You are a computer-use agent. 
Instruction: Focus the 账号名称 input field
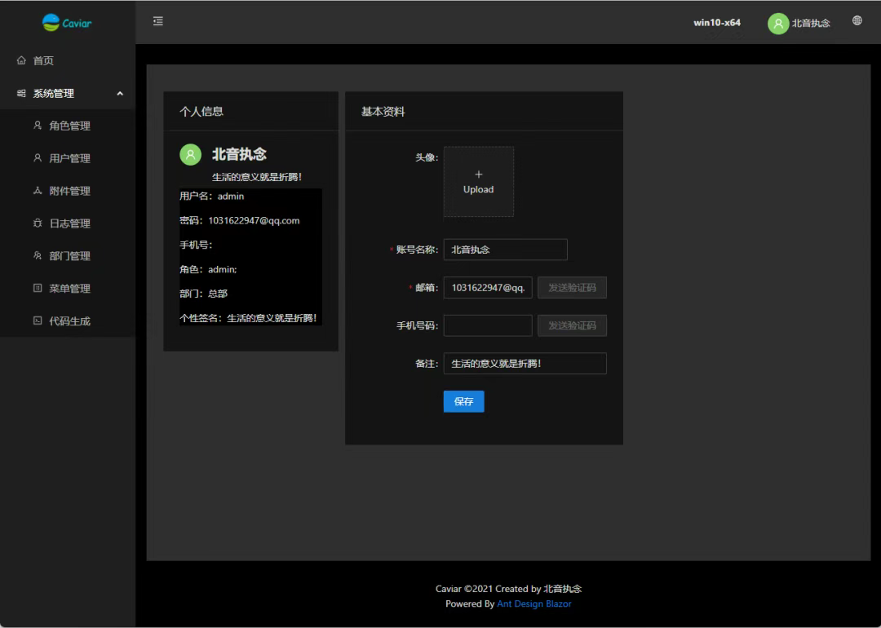pos(505,250)
